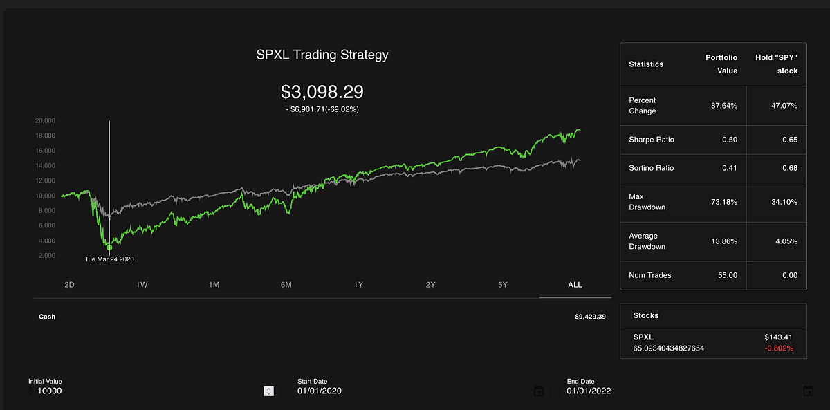The height and width of the screenshot is (410, 830).
Task: Select the 5Y timeframe
Action: (503, 284)
